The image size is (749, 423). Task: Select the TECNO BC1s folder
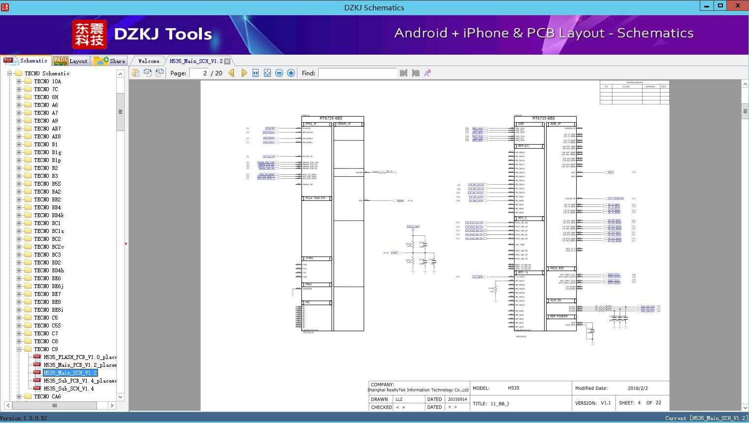click(x=49, y=231)
